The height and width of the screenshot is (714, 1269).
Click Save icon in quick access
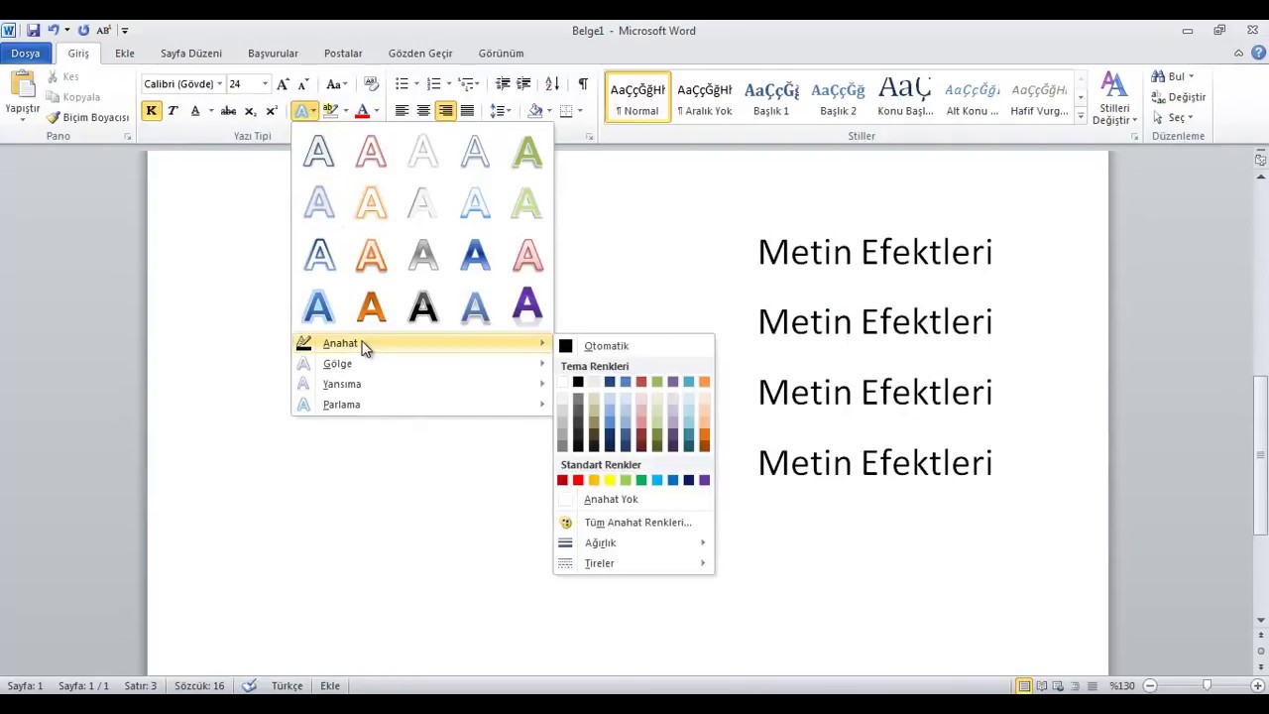33,31
